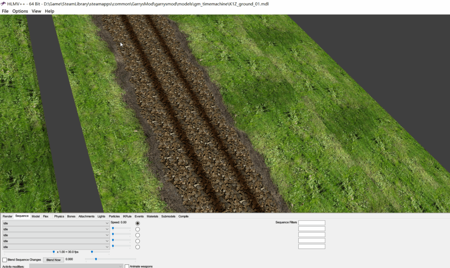Select the Sequence tab

pos(22,216)
